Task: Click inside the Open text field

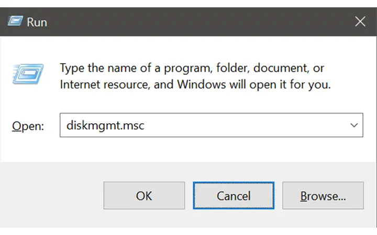Action: click(x=212, y=125)
